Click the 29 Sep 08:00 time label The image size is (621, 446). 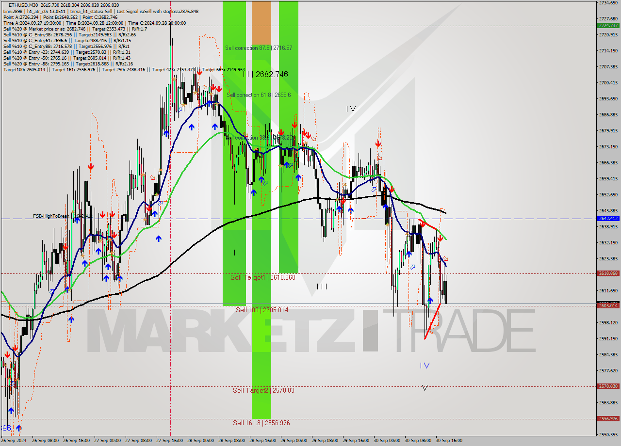(x=326, y=441)
